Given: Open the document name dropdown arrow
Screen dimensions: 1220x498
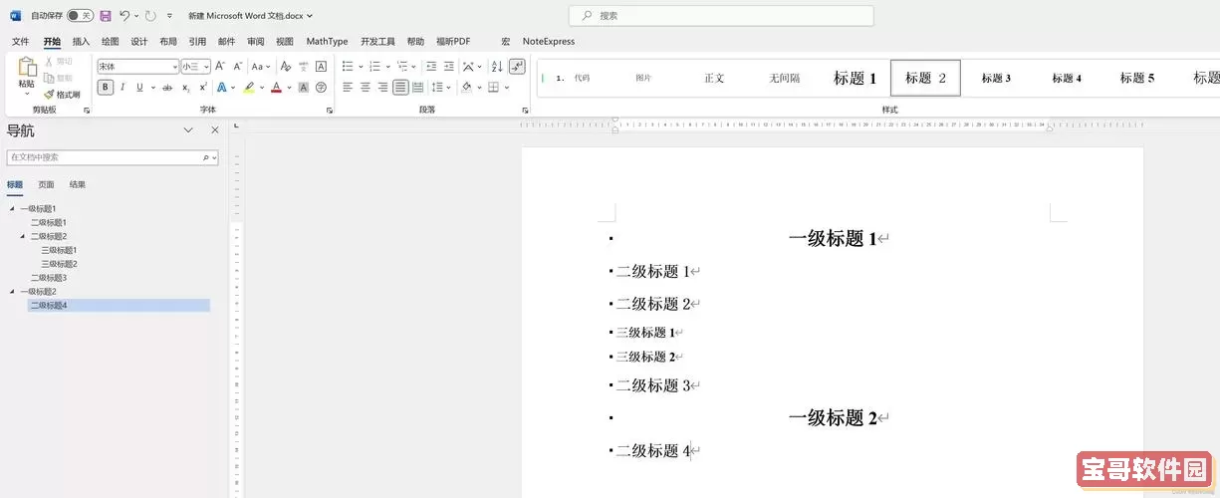Looking at the screenshot, I should tap(310, 16).
